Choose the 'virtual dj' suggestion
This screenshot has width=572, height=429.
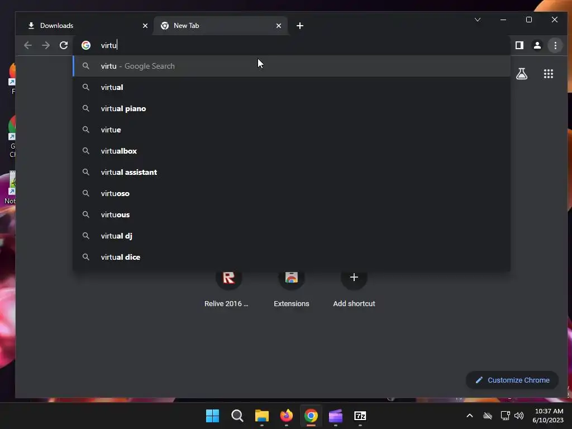tap(292, 236)
